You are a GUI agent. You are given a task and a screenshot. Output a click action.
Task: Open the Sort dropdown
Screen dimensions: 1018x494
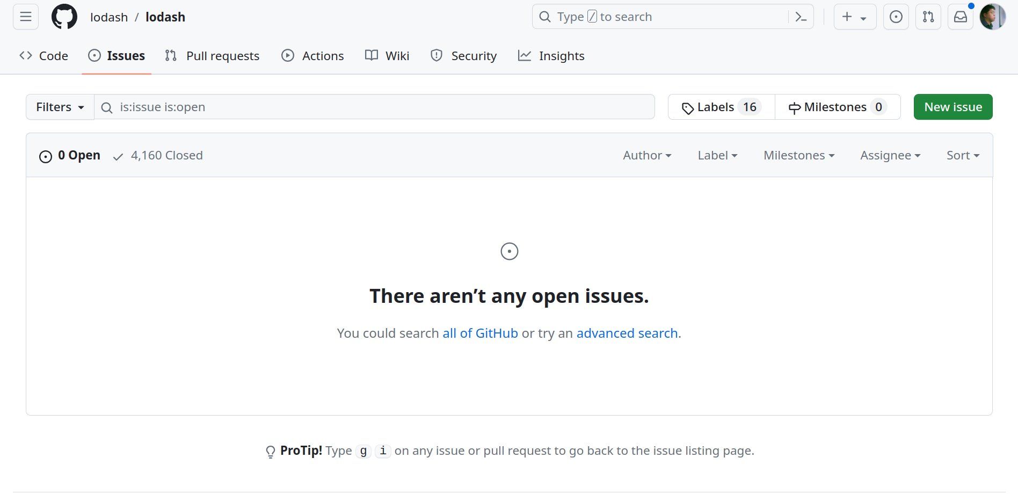click(963, 156)
